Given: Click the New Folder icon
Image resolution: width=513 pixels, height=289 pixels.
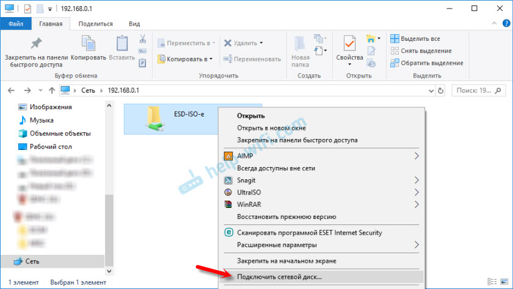Looking at the screenshot, I should coord(300,44).
